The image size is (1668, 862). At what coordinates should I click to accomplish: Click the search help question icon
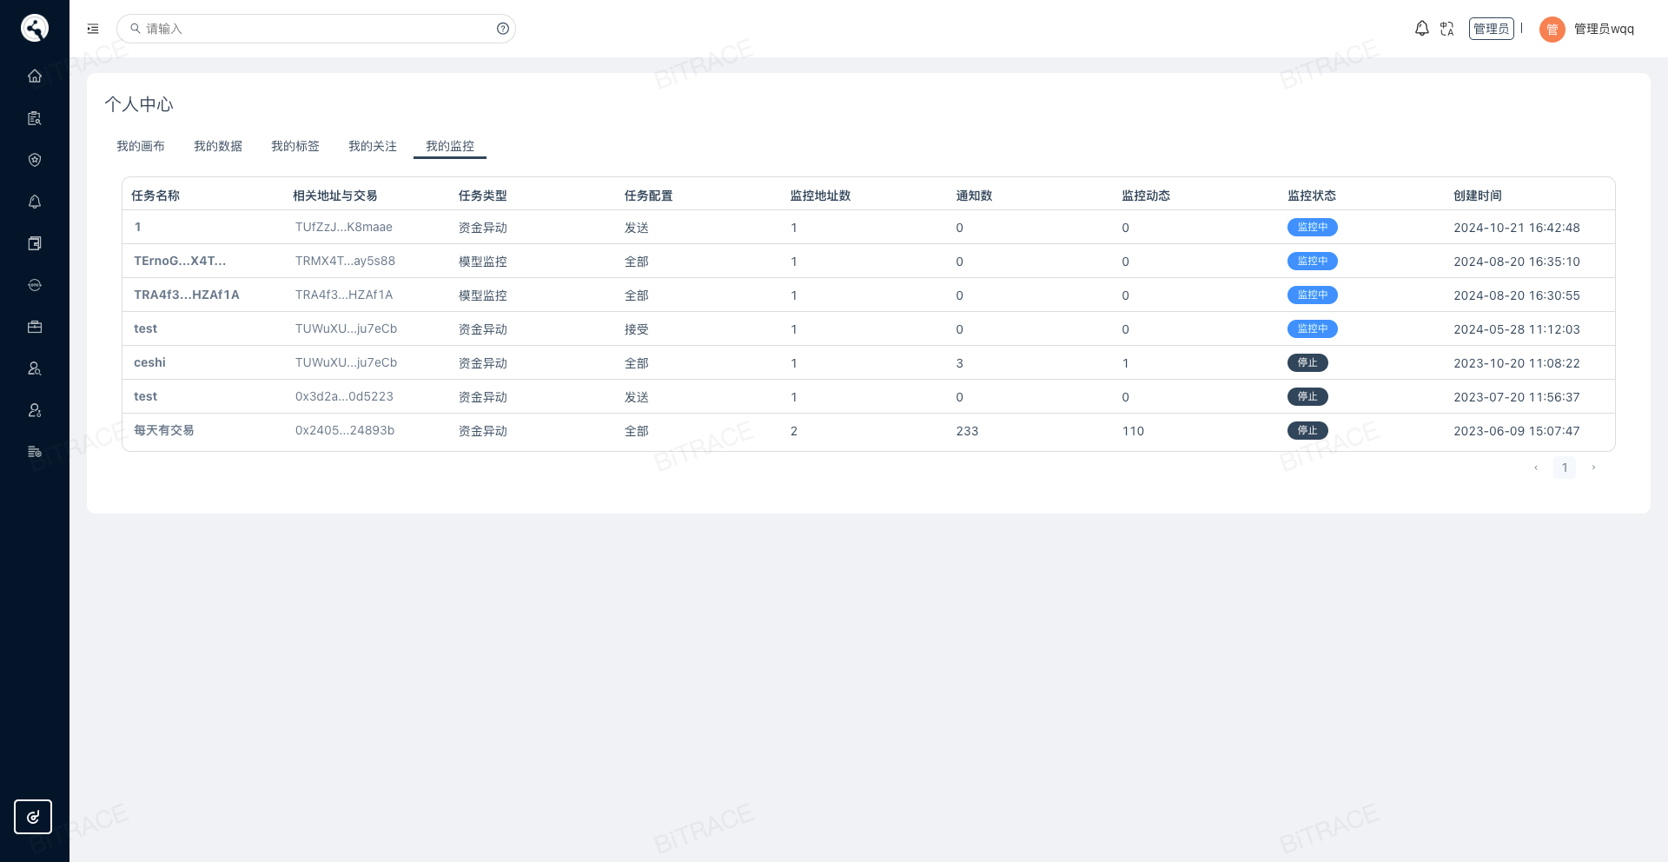[503, 29]
